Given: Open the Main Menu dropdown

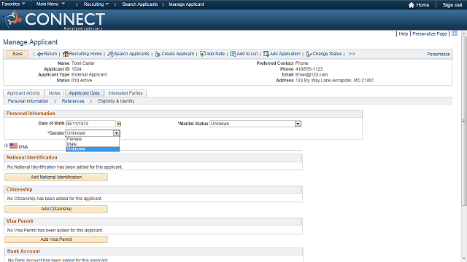Looking at the screenshot, I should 50,4.
